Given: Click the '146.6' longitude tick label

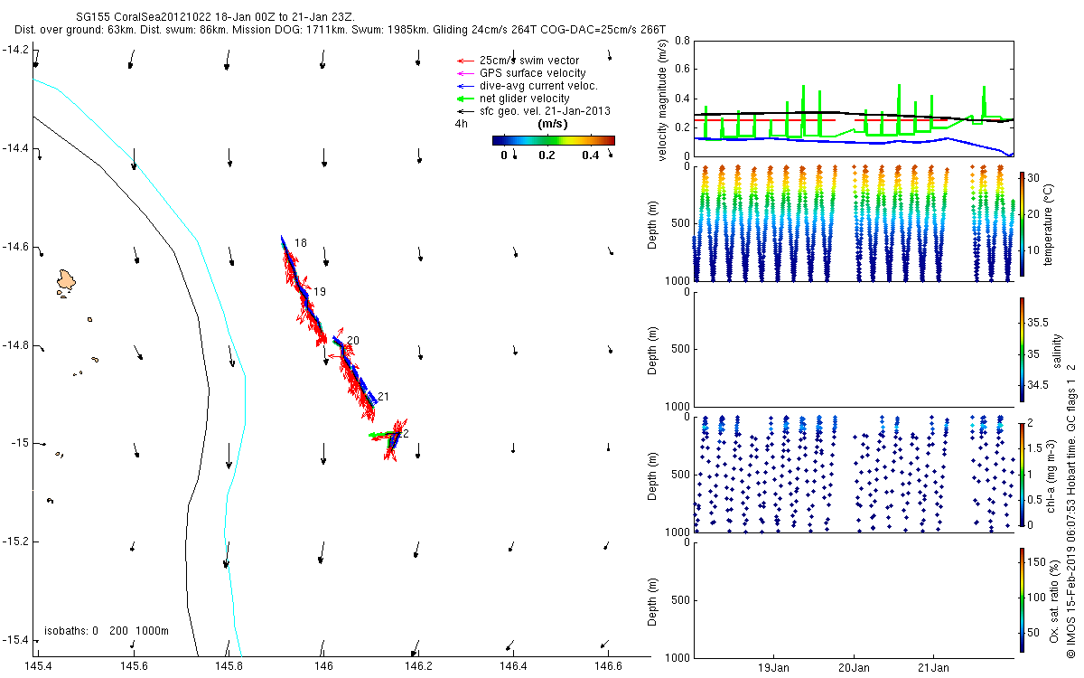Looking at the screenshot, I should [x=609, y=666].
